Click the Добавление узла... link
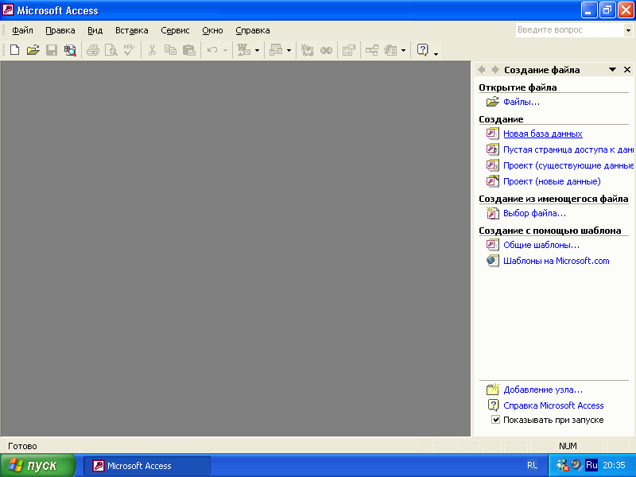This screenshot has width=636, height=477. [x=543, y=390]
